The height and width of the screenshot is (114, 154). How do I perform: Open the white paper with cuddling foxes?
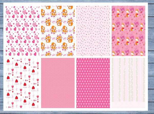click(58, 31)
